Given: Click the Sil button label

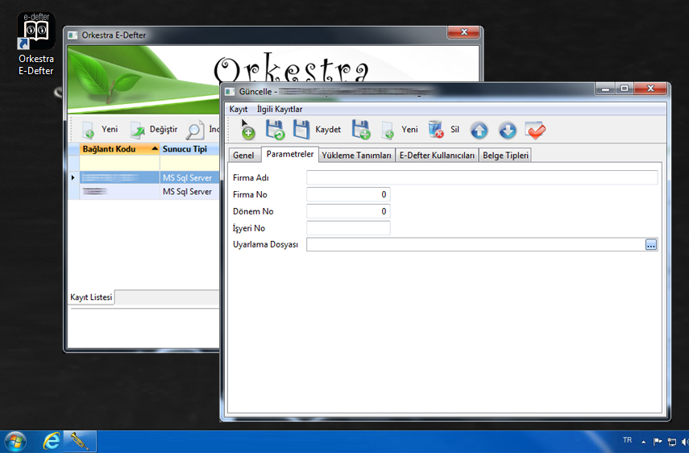Looking at the screenshot, I should [x=454, y=130].
